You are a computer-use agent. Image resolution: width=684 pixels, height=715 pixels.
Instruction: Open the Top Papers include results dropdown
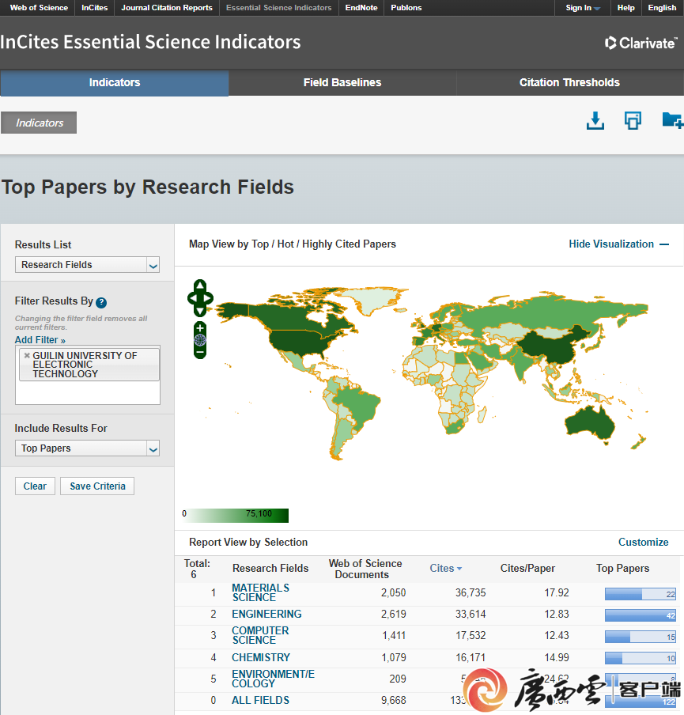[87, 448]
